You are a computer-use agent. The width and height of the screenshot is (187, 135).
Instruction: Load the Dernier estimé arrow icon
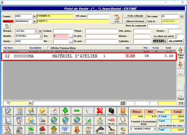(88, 130)
